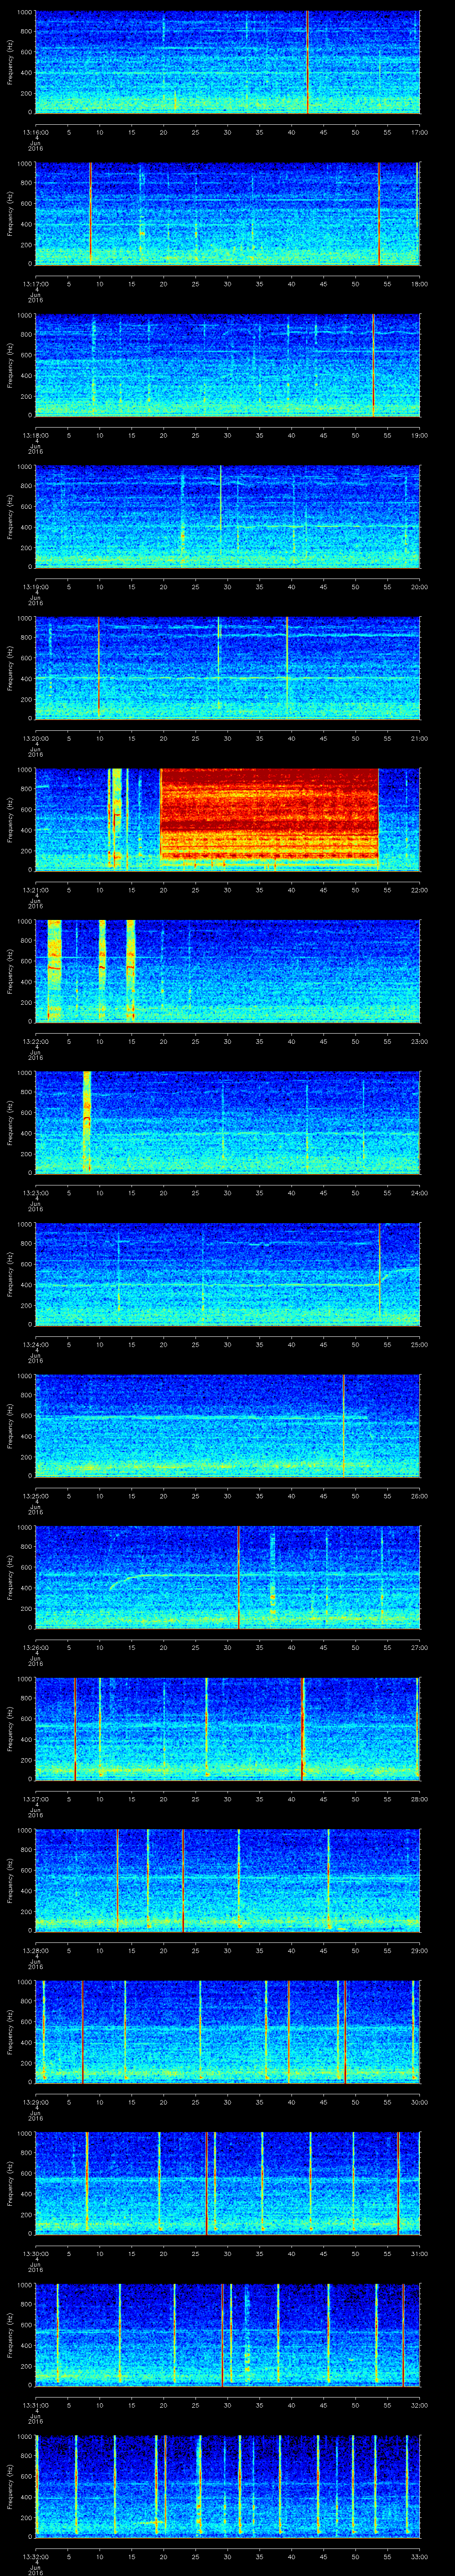Screen dimensions: 455x2576
Task: Click the red vertical line near 53s in 13:17:00 panel
Action: point(379,213)
